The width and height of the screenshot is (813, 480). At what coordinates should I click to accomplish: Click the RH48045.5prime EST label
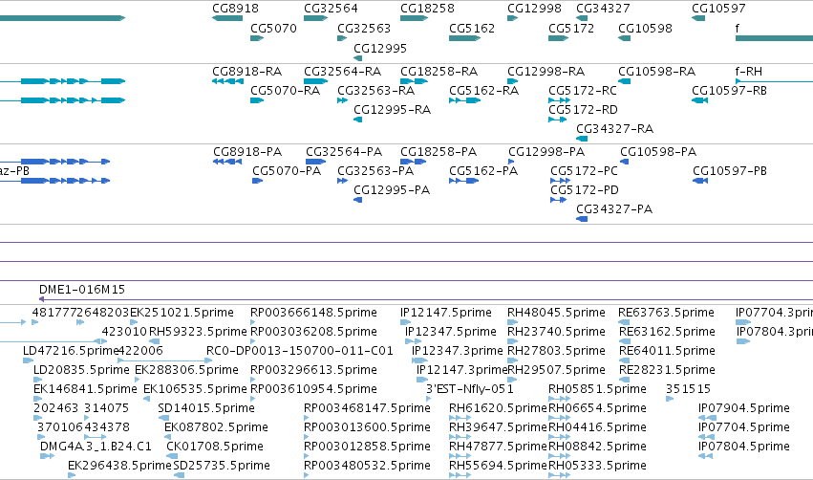coord(556,313)
